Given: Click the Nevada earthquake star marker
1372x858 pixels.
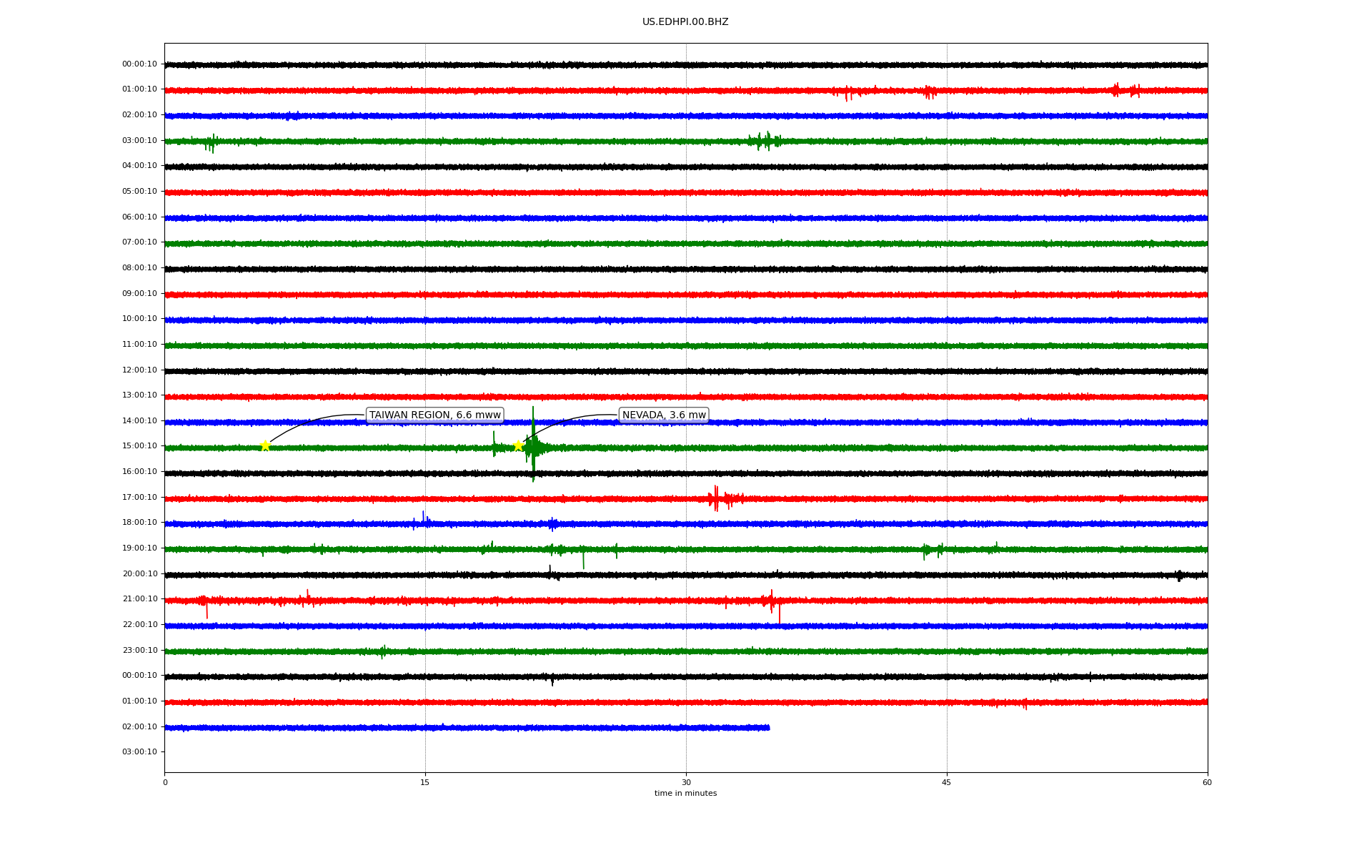Looking at the screenshot, I should (518, 445).
